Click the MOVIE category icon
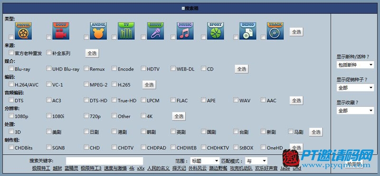 (x=23, y=31)
